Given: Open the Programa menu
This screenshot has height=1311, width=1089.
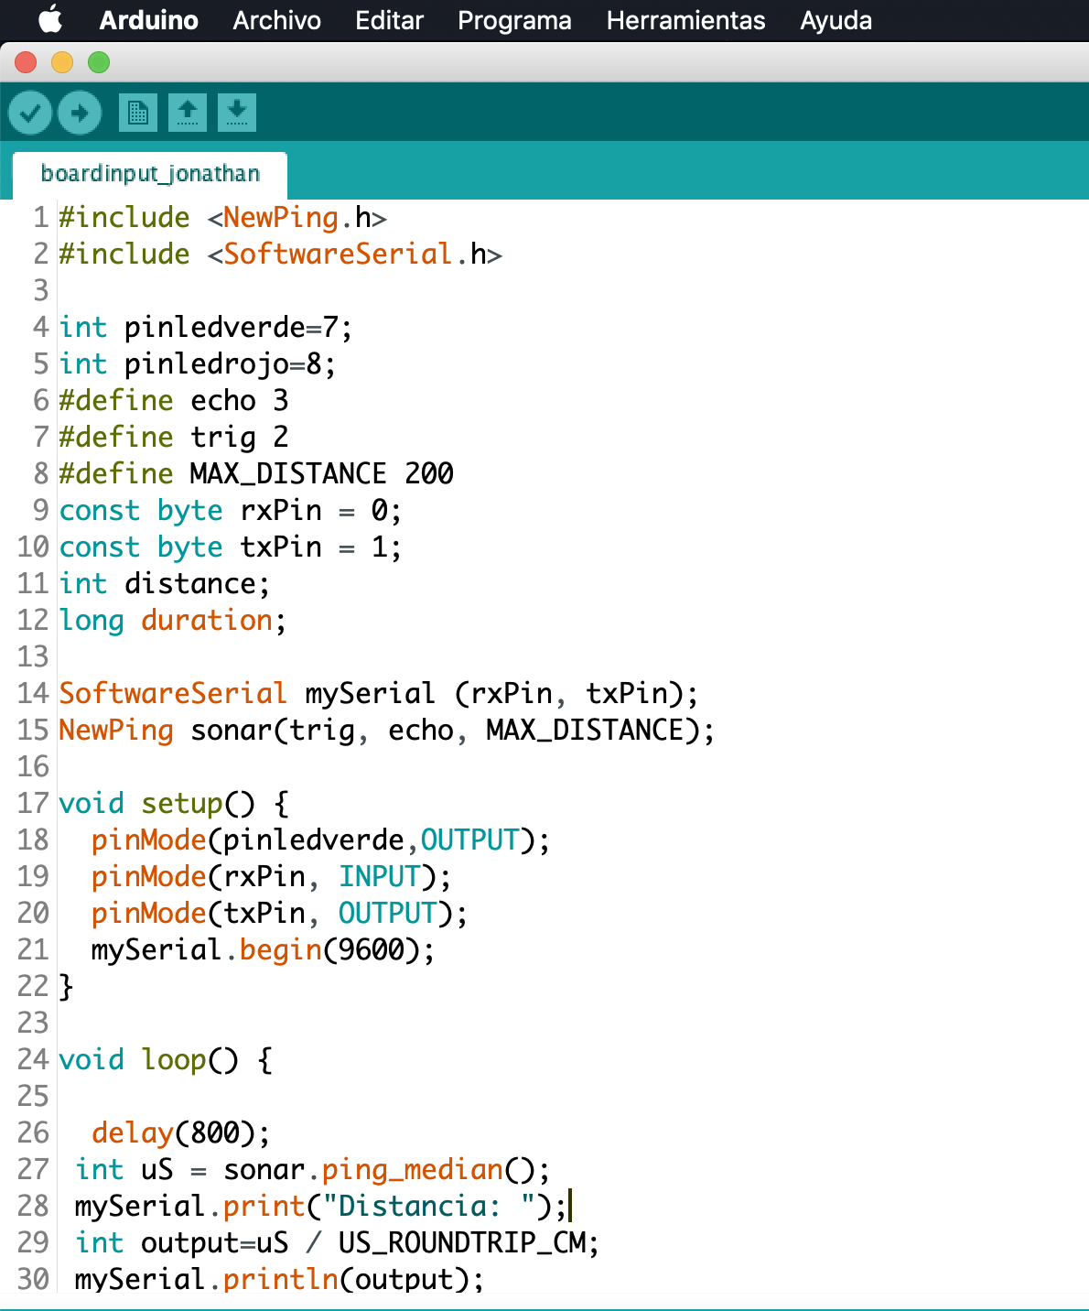Looking at the screenshot, I should point(514,20).
